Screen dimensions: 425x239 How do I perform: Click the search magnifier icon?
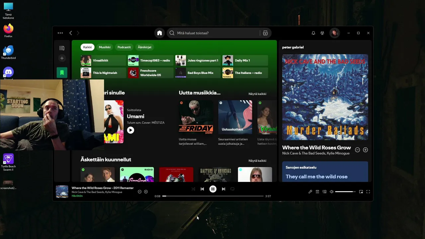coord(172,33)
